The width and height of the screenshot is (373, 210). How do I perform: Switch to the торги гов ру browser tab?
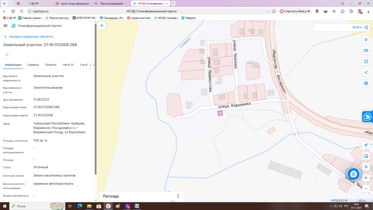(x=73, y=3)
